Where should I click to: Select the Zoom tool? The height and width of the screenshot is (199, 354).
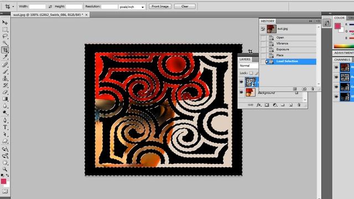5,169
